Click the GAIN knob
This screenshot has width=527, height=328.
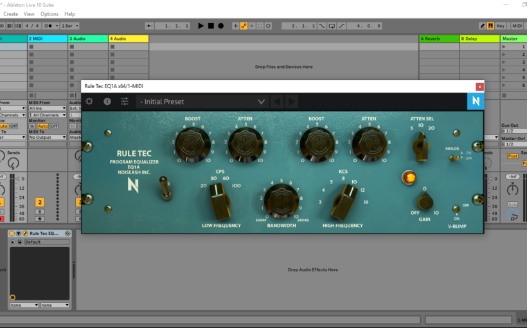[425, 201]
